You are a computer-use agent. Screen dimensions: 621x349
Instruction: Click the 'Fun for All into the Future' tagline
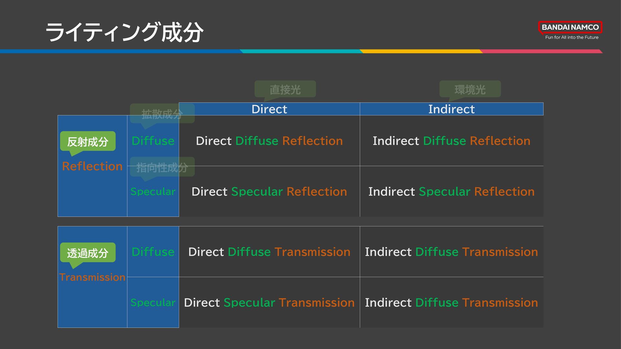point(572,37)
